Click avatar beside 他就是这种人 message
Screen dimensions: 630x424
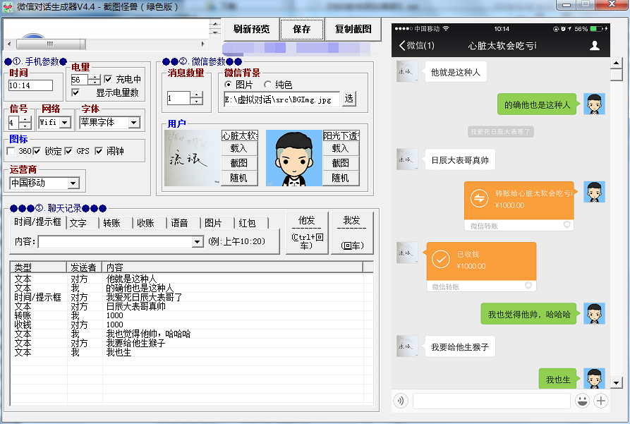pyautogui.click(x=407, y=71)
